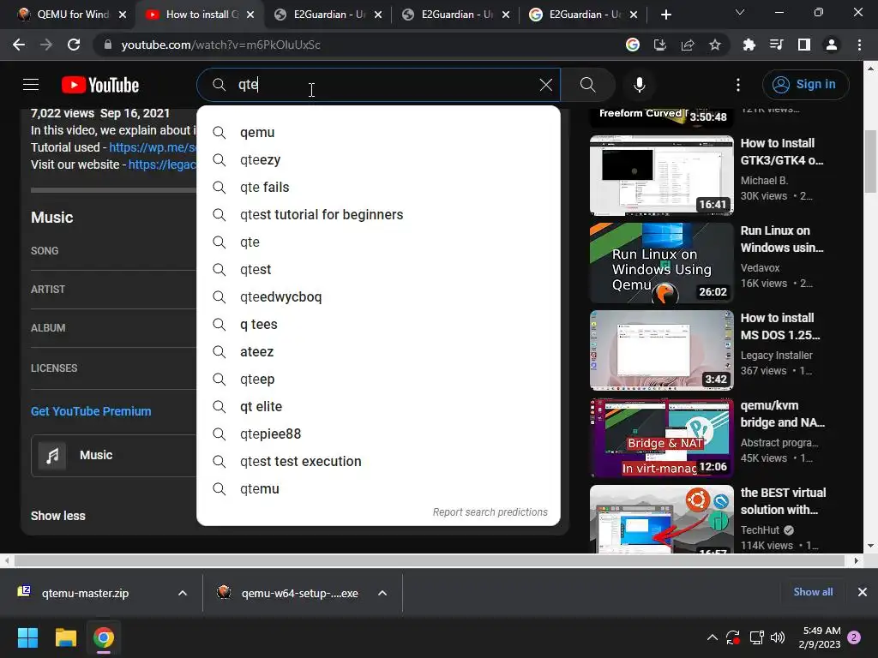Click the install app icon in address bar
878x658 pixels.
[660, 45]
